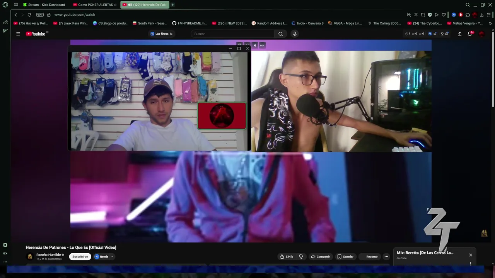Open the YouTube notifications bell
The height and width of the screenshot is (278, 495).
(x=470, y=34)
